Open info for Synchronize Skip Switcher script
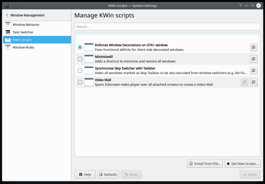 tap(253, 70)
